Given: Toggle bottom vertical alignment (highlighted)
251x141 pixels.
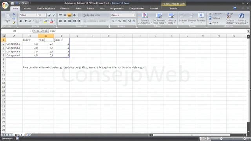Looking at the screenshot, I should [x=69, y=15].
